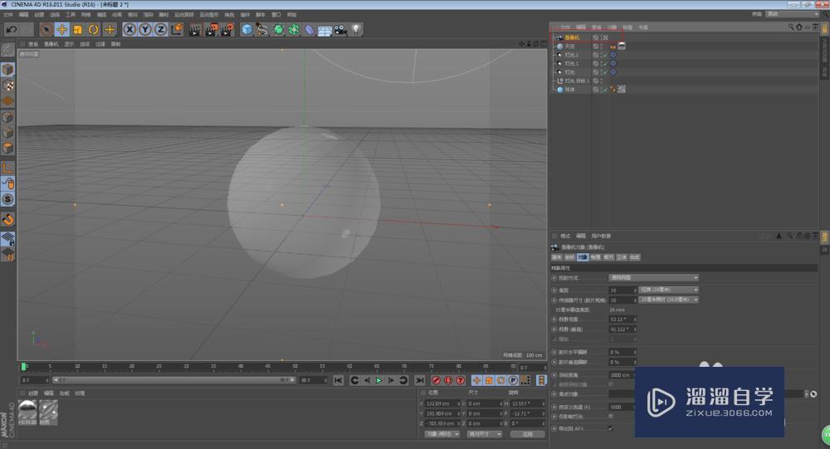Render to Picture Viewer icon

click(x=211, y=30)
